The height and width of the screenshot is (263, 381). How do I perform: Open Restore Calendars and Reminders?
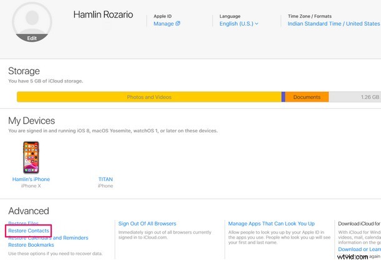(x=48, y=238)
